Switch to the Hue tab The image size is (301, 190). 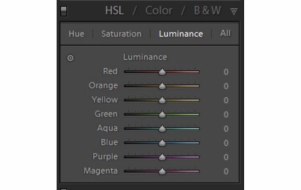(x=76, y=34)
